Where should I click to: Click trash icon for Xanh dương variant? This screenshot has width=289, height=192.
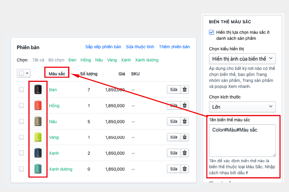click(185, 169)
